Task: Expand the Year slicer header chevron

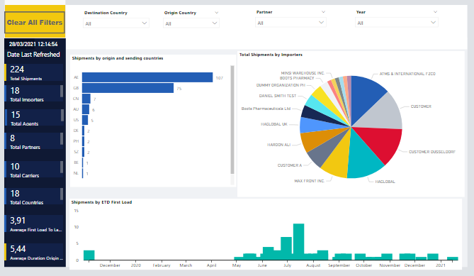Action: [435, 12]
